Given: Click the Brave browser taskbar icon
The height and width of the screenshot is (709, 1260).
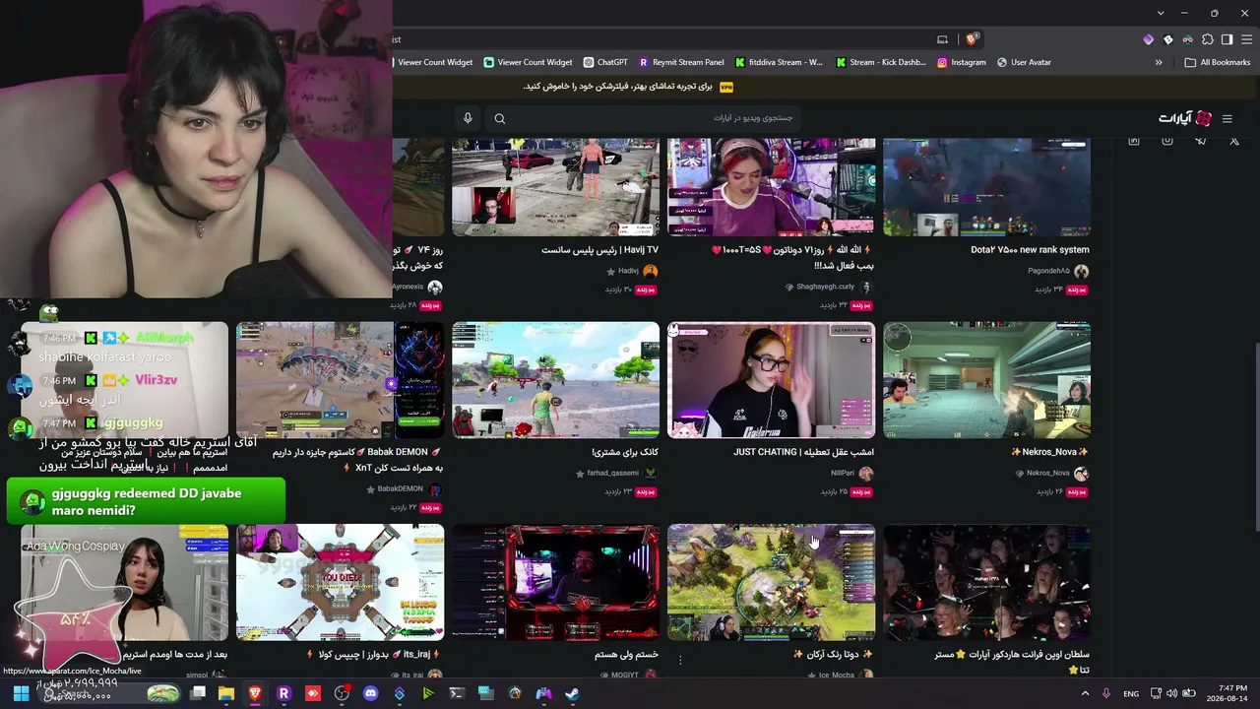Looking at the screenshot, I should point(255,693).
